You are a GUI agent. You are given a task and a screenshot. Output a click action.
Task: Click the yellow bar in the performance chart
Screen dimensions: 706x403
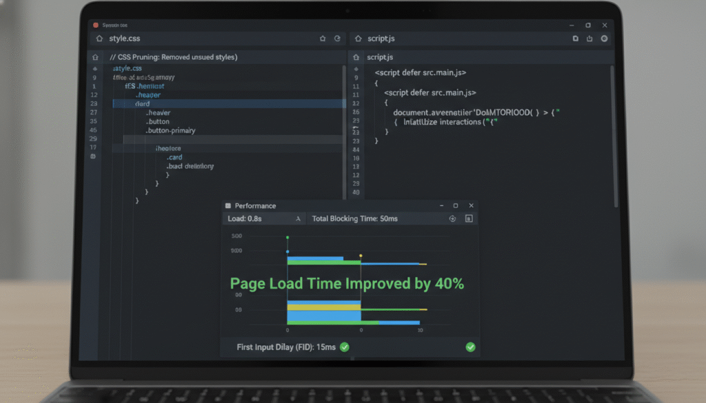pyautogui.click(x=324, y=307)
